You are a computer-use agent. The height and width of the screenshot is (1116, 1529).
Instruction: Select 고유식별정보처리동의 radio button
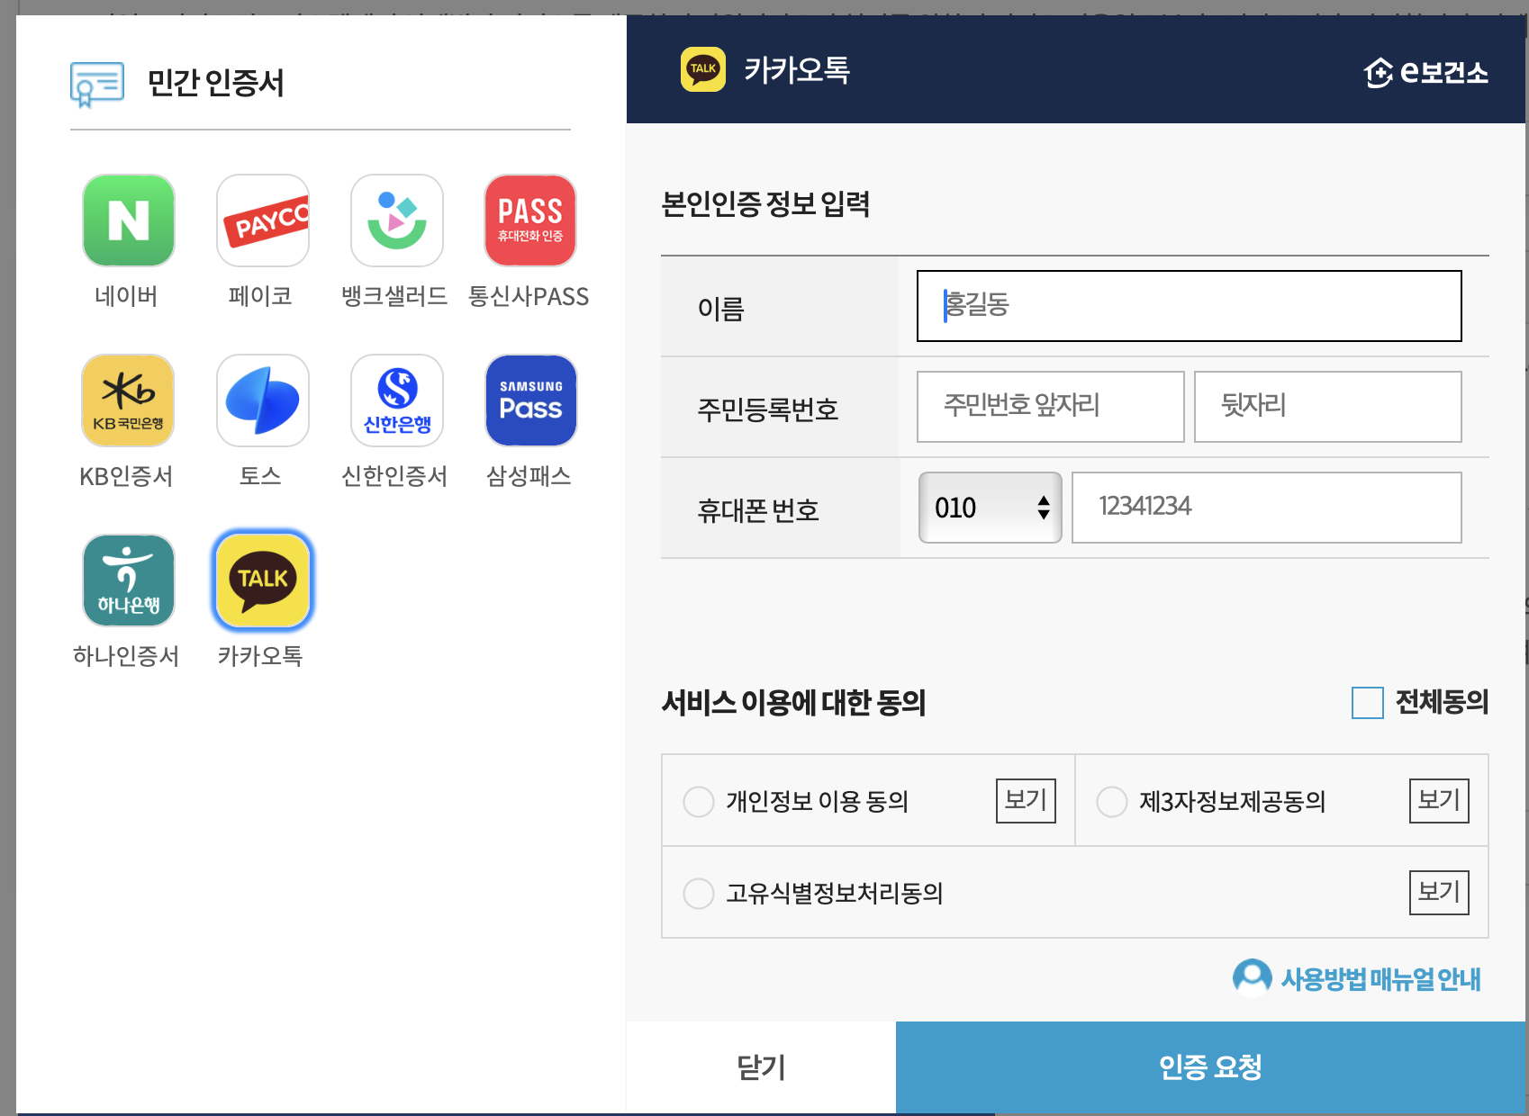699,893
